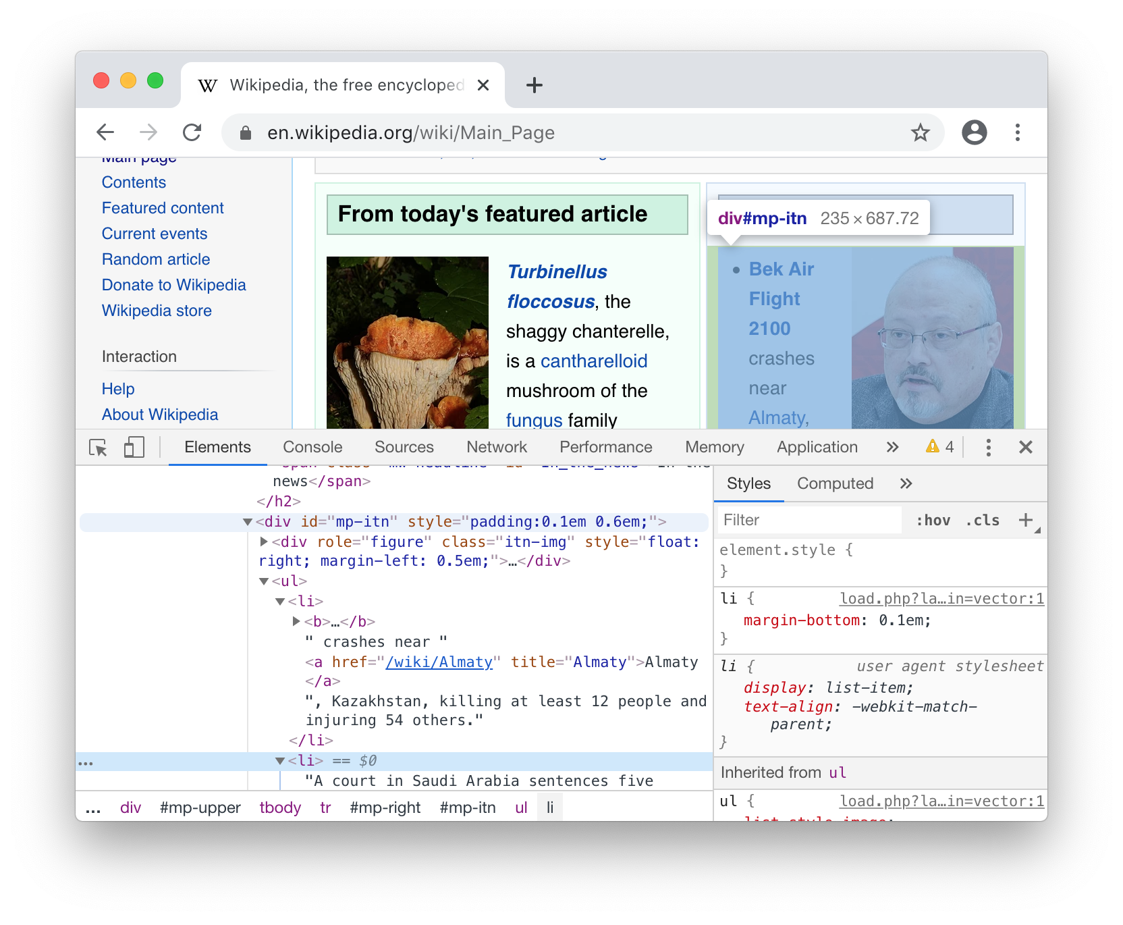Switch to the Console tab
The height and width of the screenshot is (925, 1123).
312,448
